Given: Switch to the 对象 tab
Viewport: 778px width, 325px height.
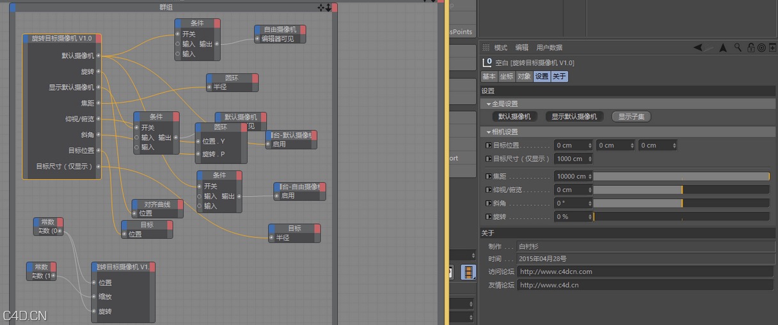Looking at the screenshot, I should [x=524, y=77].
